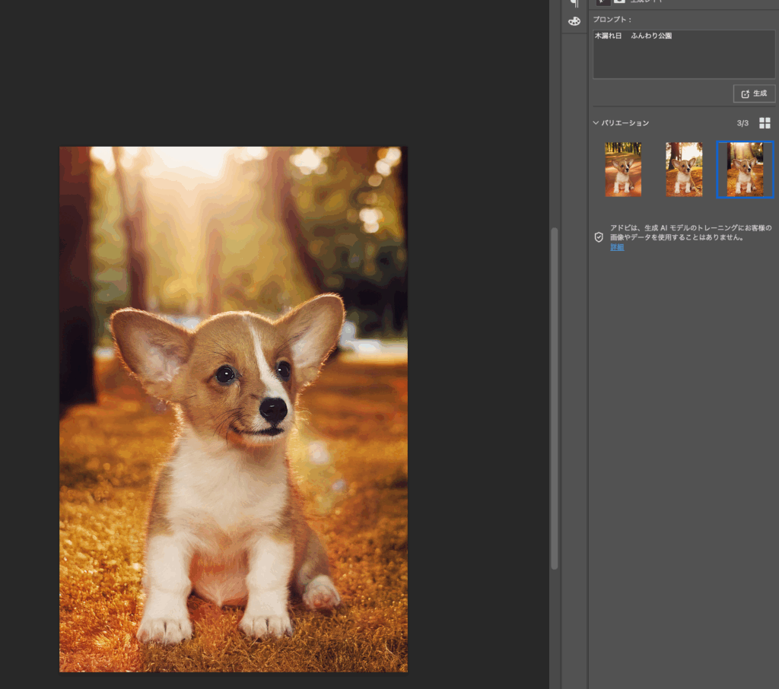
Task: Open the palette icon panel in dock
Action: (574, 21)
